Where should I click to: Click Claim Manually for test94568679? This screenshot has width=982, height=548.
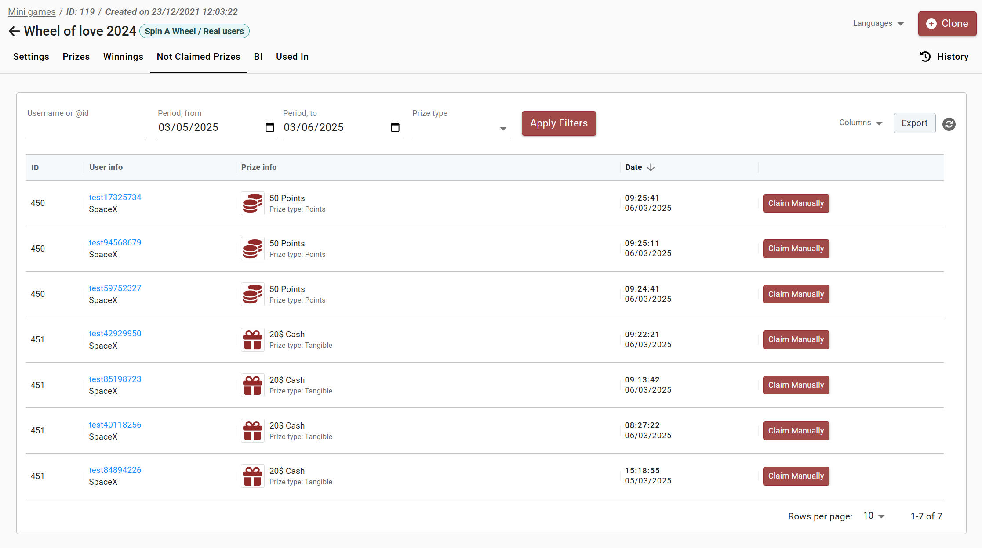point(796,249)
